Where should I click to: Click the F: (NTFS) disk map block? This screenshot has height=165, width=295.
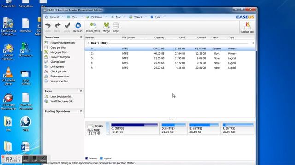tap(238, 128)
